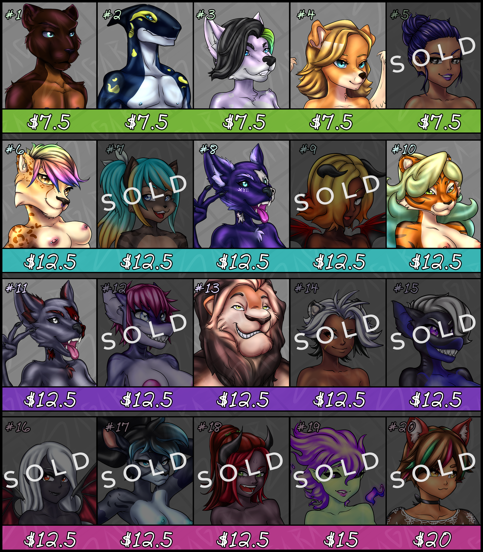
Task: Select the #2 orca character portrait
Action: [145, 56]
